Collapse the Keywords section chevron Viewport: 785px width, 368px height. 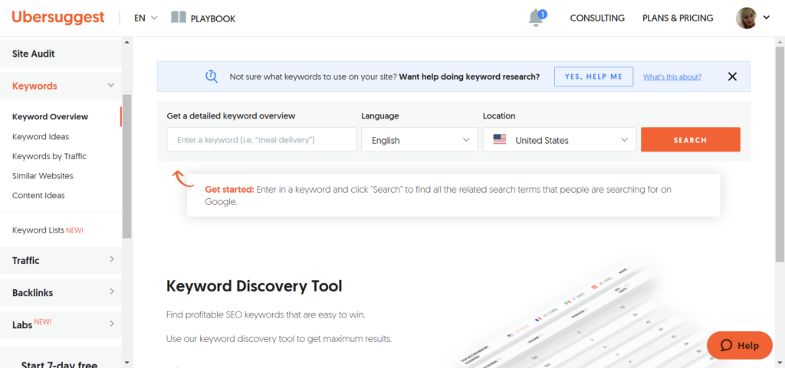[111, 86]
